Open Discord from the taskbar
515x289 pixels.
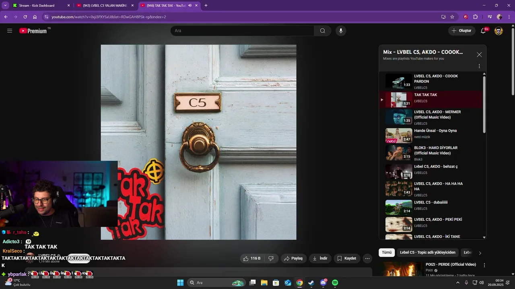point(323,283)
